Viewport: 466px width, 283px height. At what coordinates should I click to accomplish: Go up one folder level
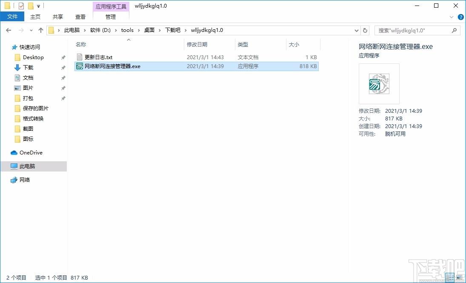pyautogui.click(x=41, y=30)
